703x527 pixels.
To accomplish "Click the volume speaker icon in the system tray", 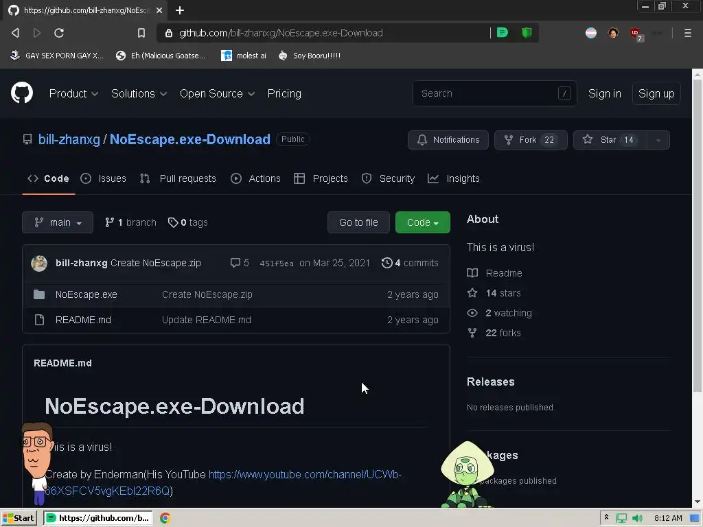I will (637, 518).
